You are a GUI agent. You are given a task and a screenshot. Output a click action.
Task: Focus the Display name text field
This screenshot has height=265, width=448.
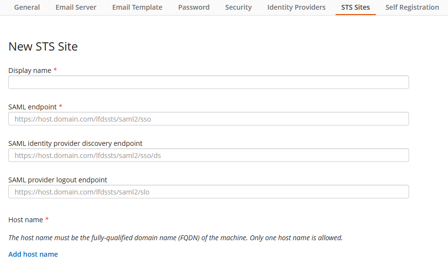click(x=208, y=82)
